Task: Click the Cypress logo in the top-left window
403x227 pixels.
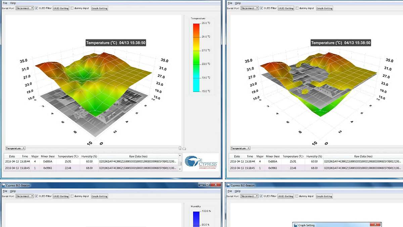Action: [201, 162]
